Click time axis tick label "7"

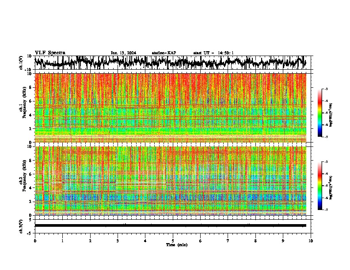(228, 241)
